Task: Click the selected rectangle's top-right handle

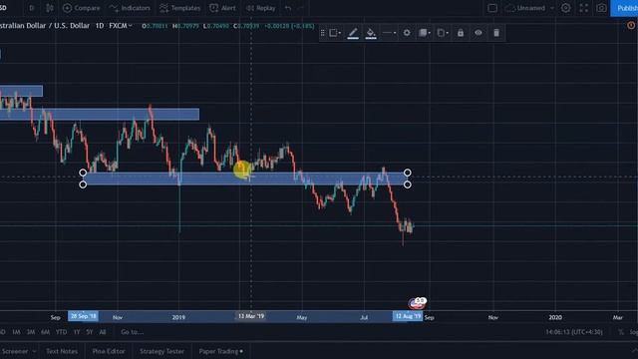Action: tap(408, 173)
